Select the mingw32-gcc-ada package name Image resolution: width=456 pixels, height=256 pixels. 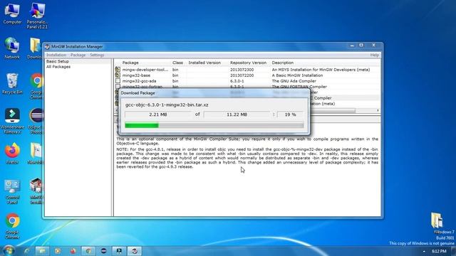tap(139, 81)
